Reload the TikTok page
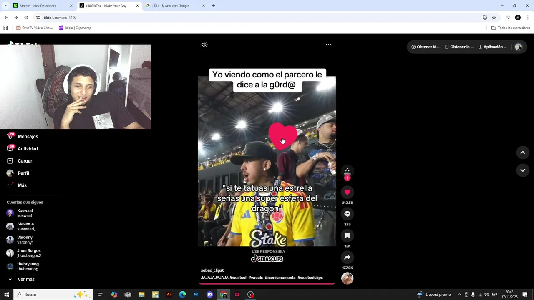Viewport: 534px width, 300px height. [26, 17]
